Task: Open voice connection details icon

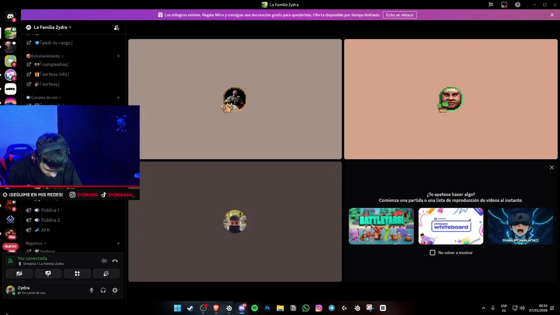Action: [10, 261]
